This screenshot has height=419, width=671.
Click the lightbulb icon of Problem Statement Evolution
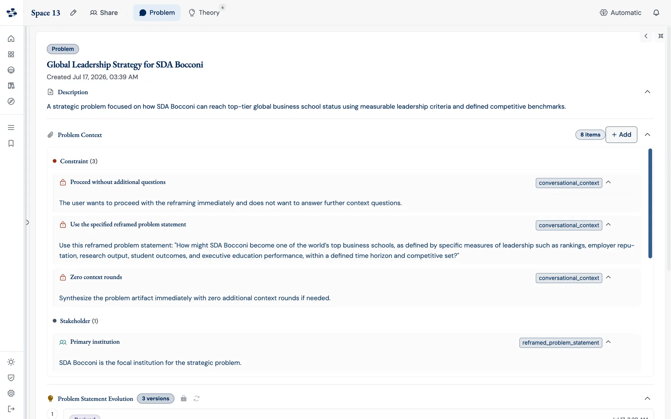point(51,398)
